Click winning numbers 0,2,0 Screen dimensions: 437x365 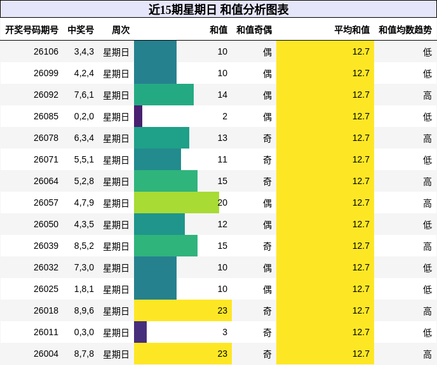(84, 116)
